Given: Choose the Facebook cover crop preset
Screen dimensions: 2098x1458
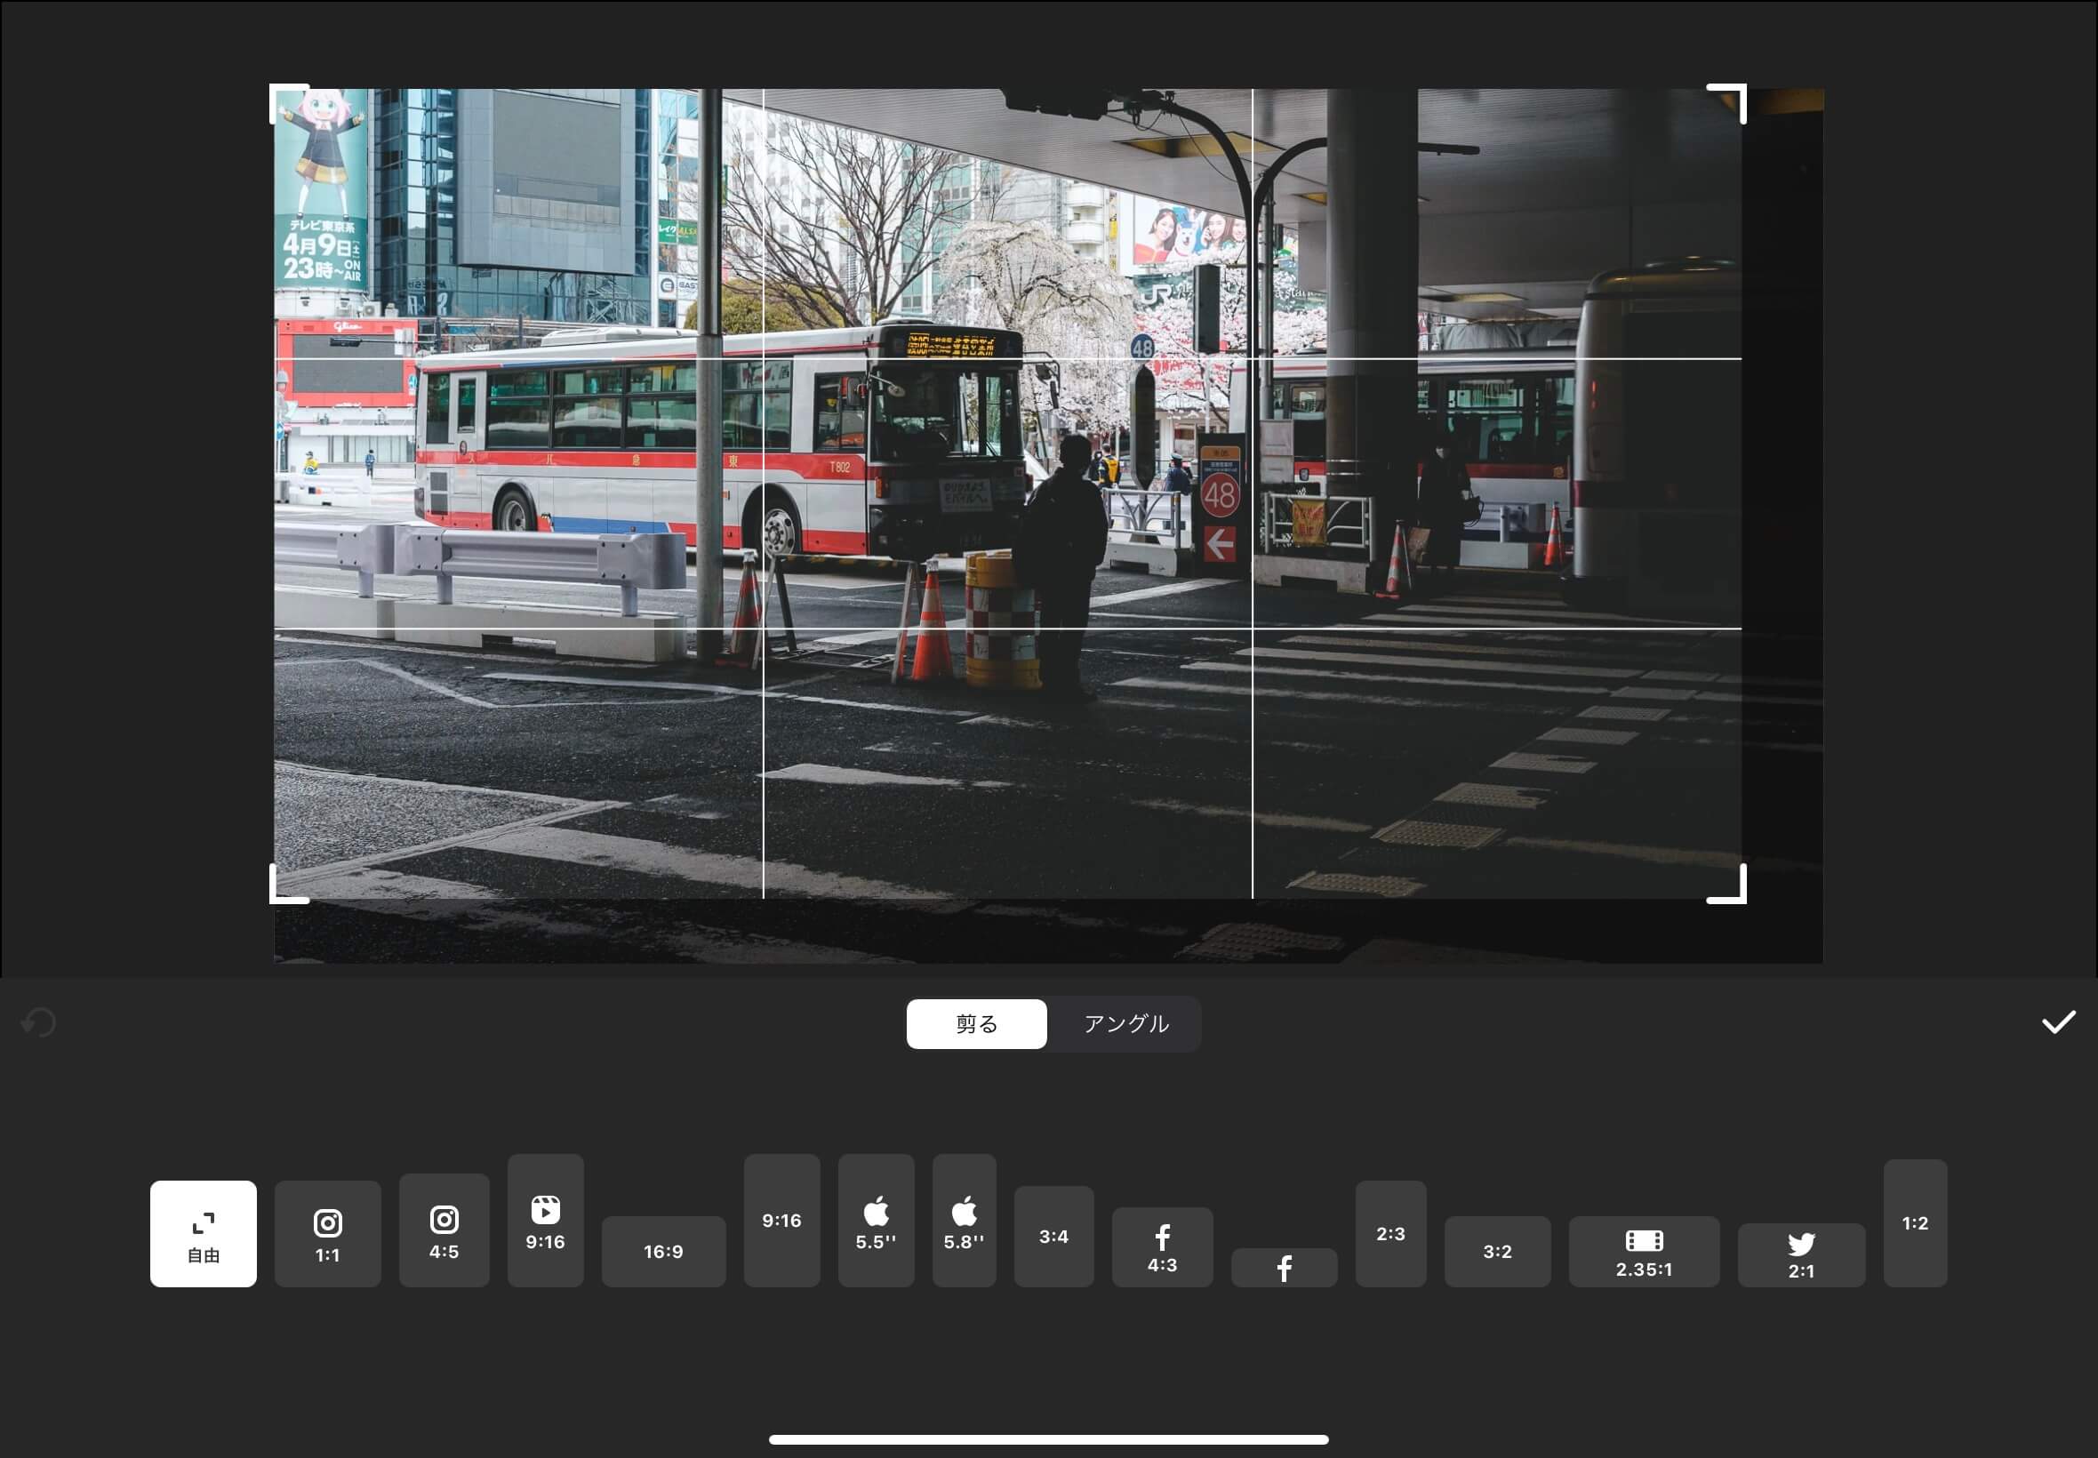Looking at the screenshot, I should (1284, 1267).
